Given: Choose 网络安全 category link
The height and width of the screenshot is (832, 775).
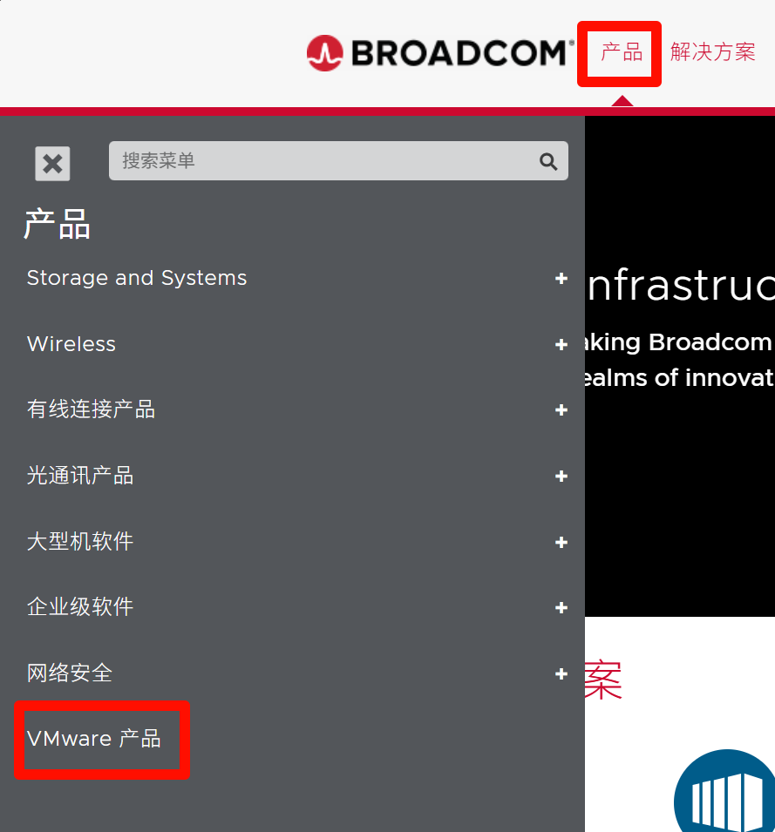Looking at the screenshot, I should coord(70,673).
